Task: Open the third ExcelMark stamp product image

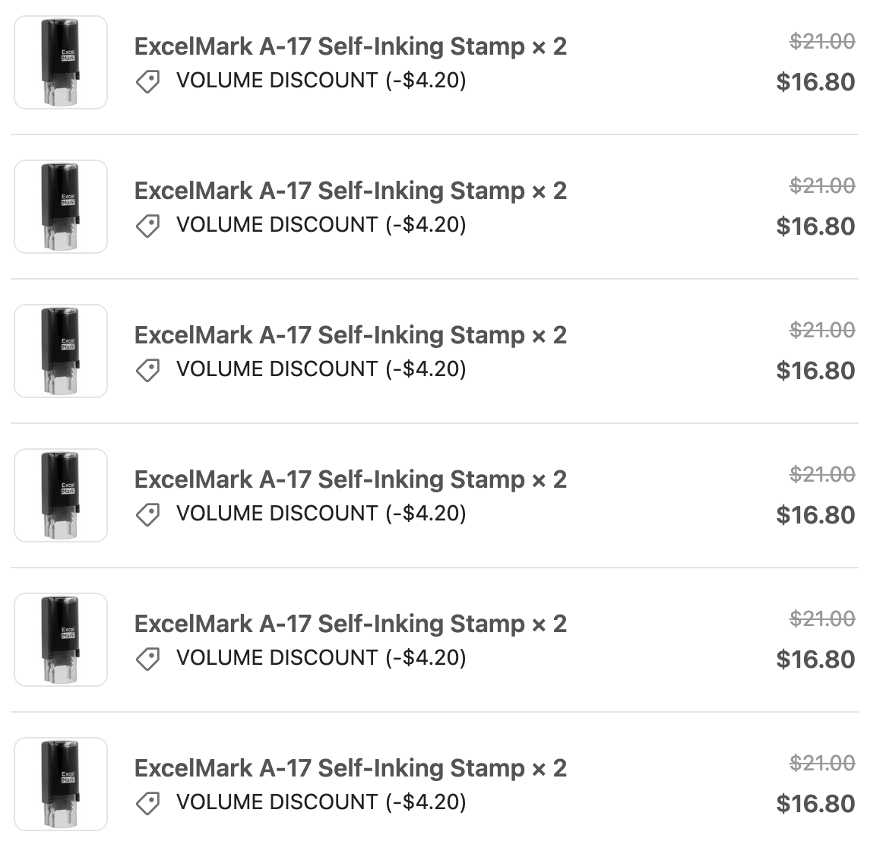Action: (60, 351)
